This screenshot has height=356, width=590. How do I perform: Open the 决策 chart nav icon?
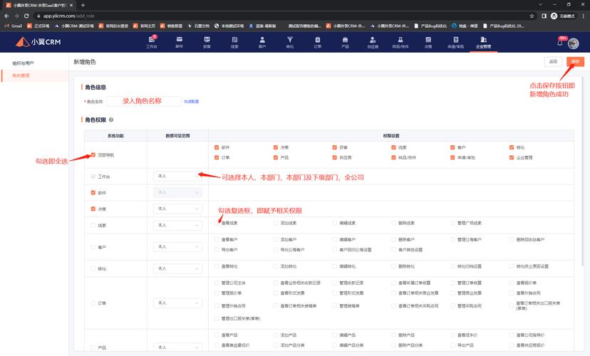coord(428,42)
